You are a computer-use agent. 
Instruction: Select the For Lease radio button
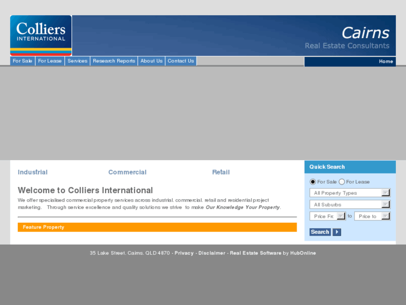pyautogui.click(x=342, y=182)
